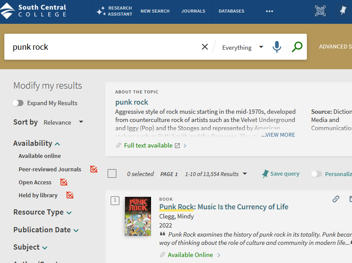Click link icon before Full text available
Screen dimensions: 352x263
[118, 145]
